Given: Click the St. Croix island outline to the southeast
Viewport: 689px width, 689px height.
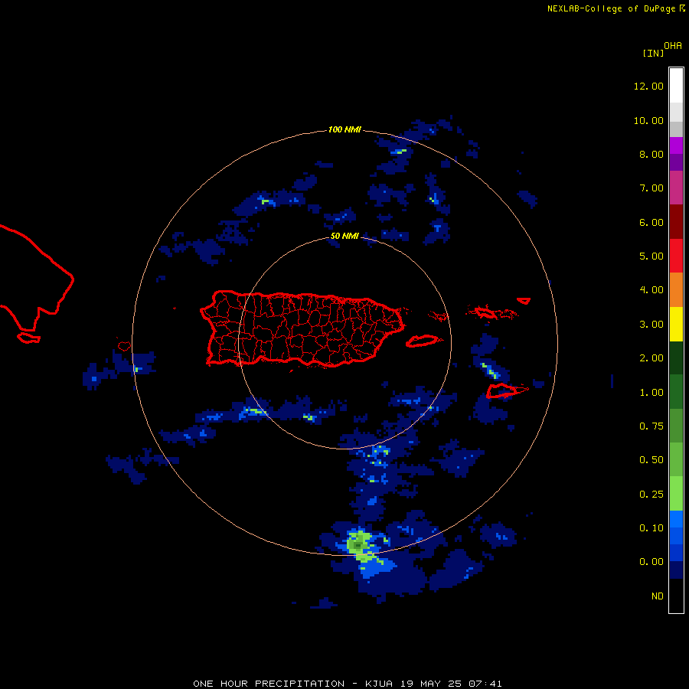Looking at the screenshot, I should (504, 390).
